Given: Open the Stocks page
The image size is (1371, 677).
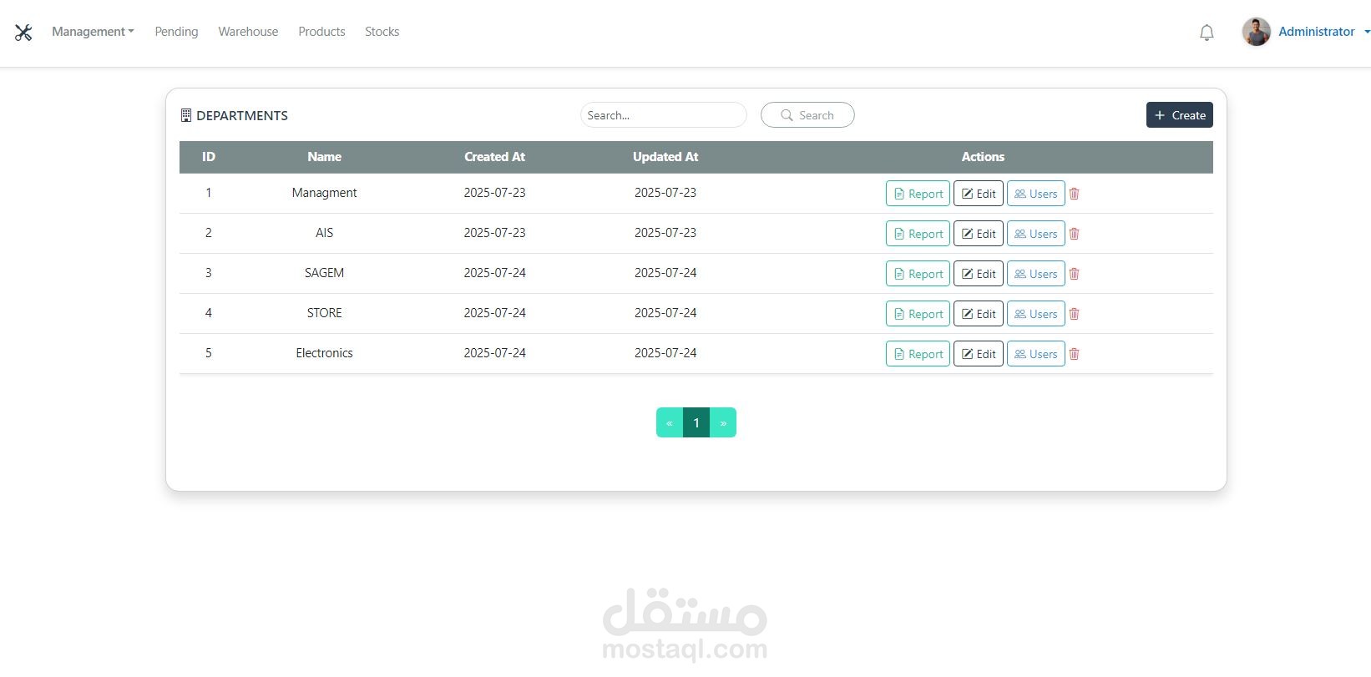Looking at the screenshot, I should tap(382, 32).
